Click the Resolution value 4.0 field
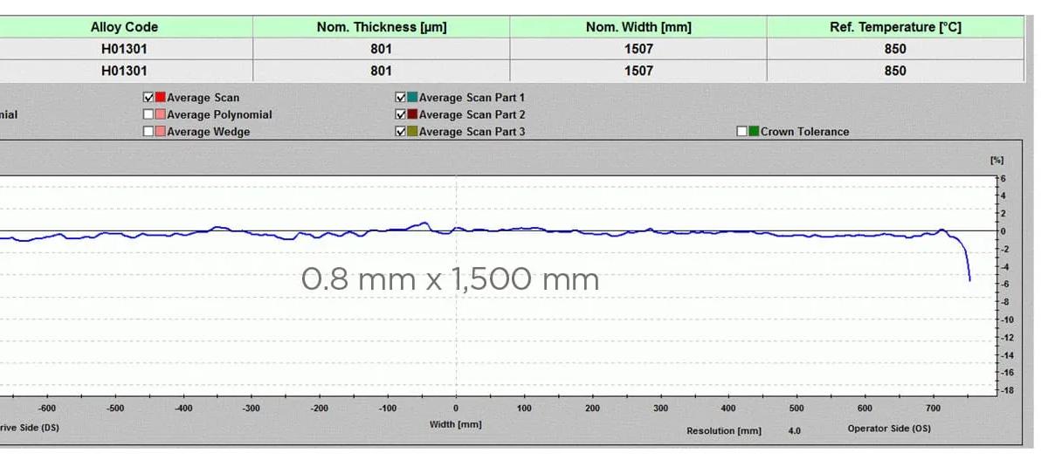This screenshot has width=1048, height=467. coord(795,430)
